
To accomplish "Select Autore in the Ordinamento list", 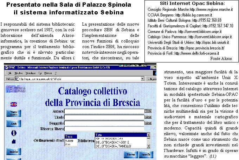I will pos(71,140).
